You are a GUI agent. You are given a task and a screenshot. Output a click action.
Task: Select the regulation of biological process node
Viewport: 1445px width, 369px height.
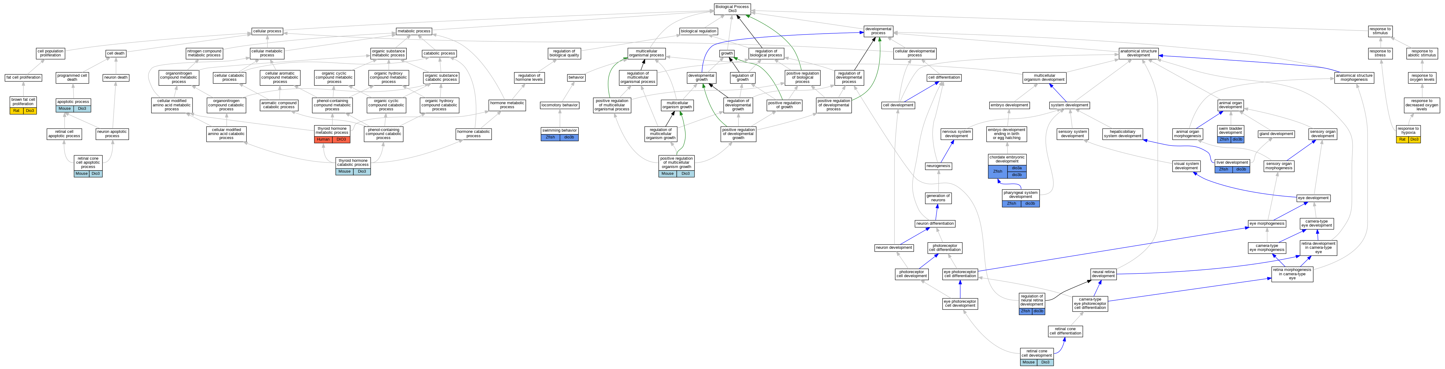766,53
